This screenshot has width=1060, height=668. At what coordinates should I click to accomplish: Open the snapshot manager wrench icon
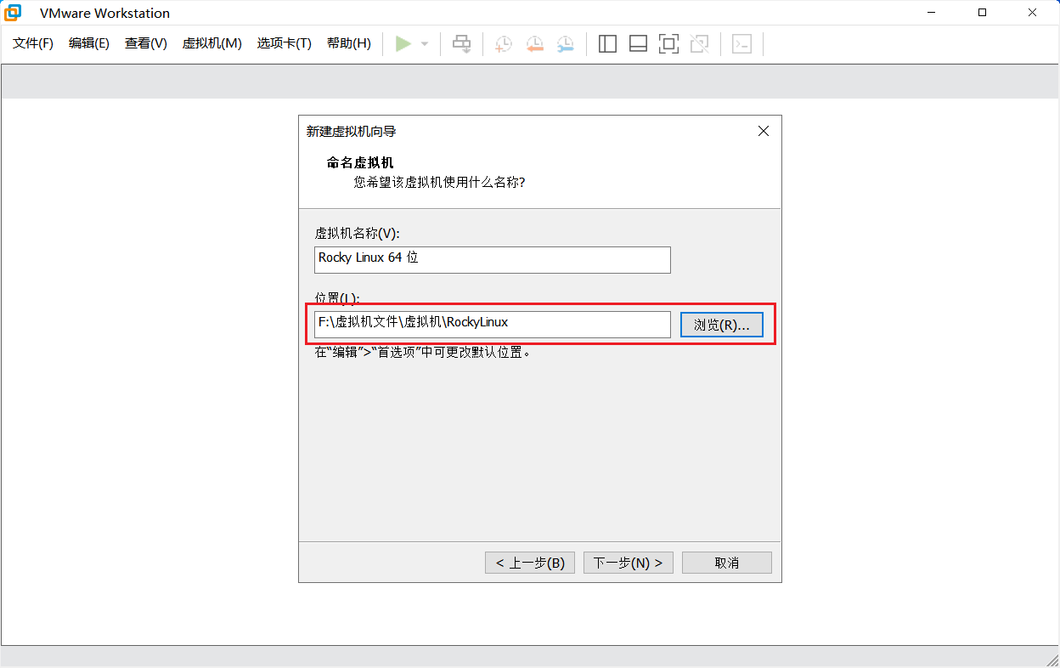click(565, 44)
